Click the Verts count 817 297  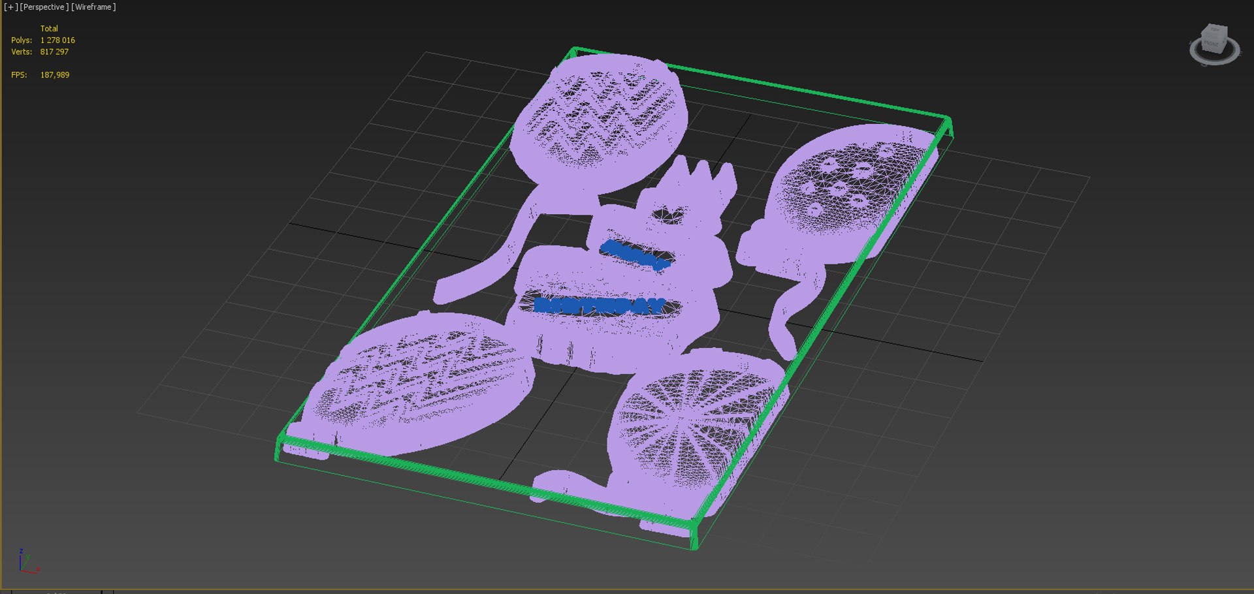tap(54, 52)
